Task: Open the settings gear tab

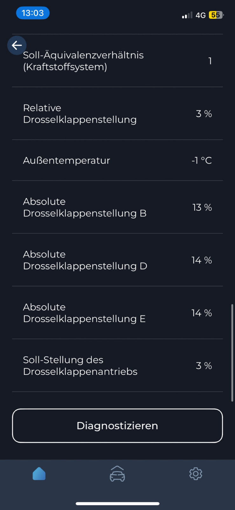Action: click(196, 474)
